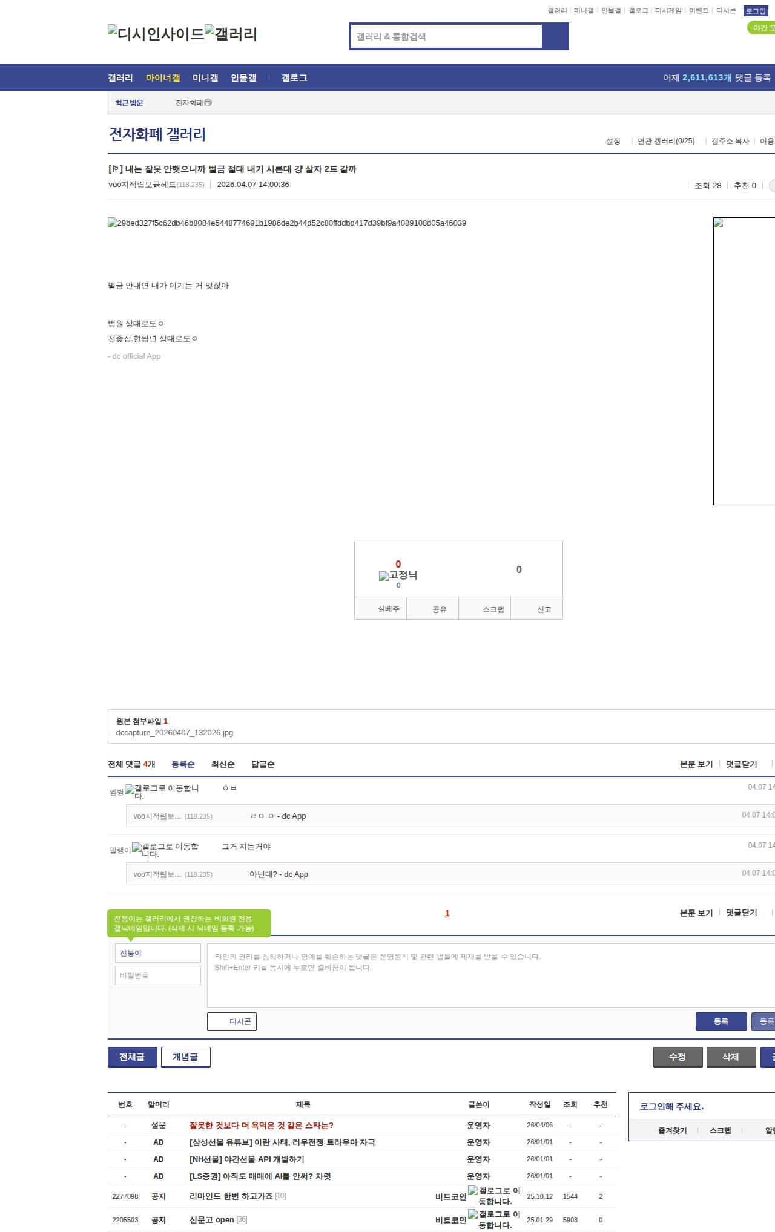
Task: Open the attached image in the post body
Action: [x=287, y=223]
